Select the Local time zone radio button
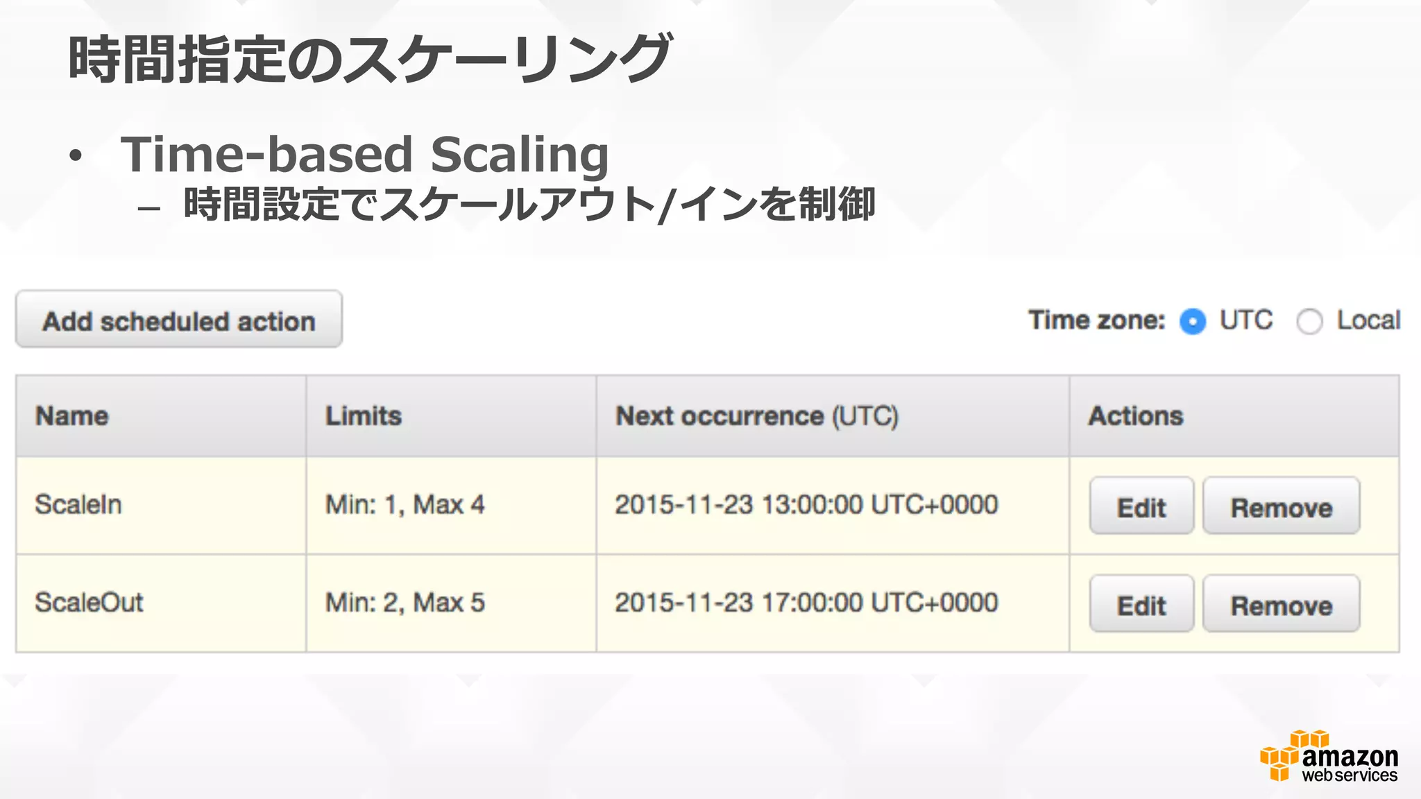Screen dimensions: 1421x799 [x=1309, y=321]
